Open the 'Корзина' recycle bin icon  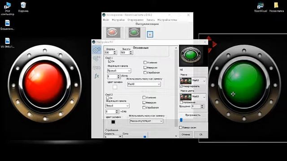pyautogui.click(x=23, y=7)
